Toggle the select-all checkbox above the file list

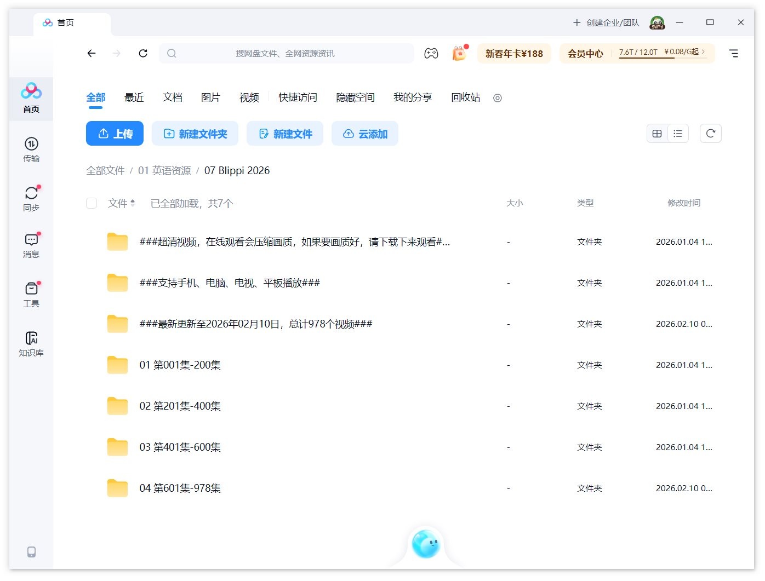pyautogui.click(x=92, y=203)
